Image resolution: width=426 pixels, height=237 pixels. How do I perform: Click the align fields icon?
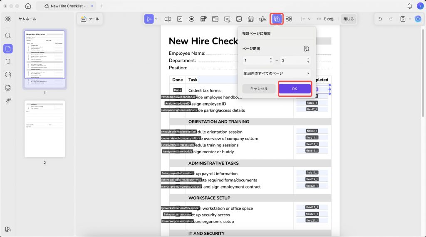[303, 19]
